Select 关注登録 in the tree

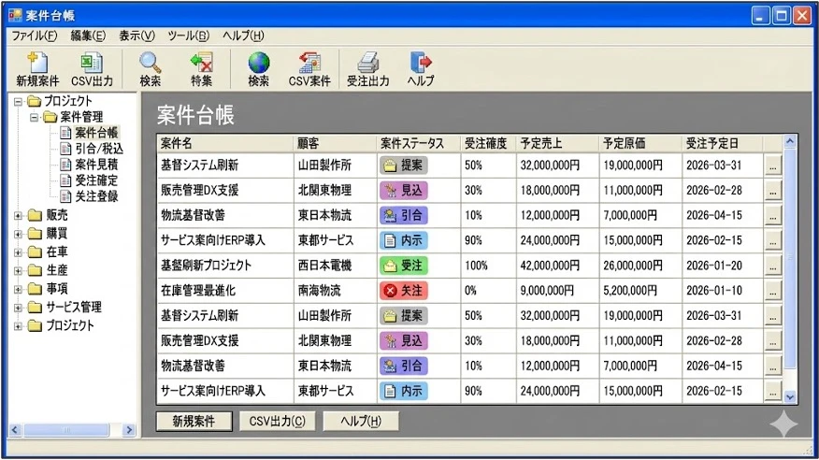click(x=96, y=196)
